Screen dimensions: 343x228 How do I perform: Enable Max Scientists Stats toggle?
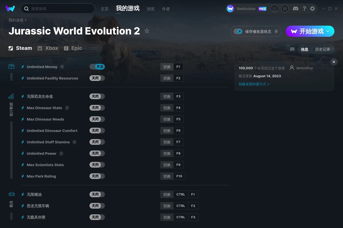pyautogui.click(x=97, y=165)
